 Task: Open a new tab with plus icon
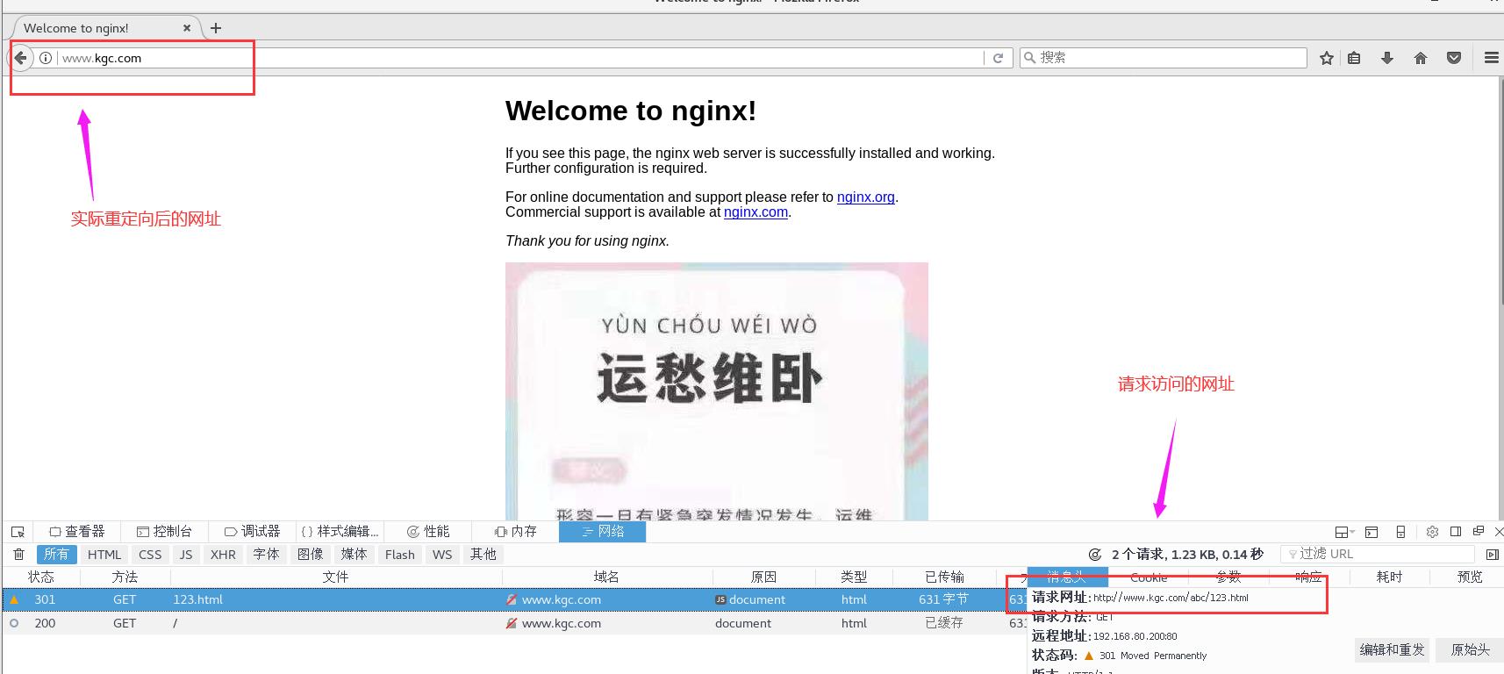click(x=216, y=28)
